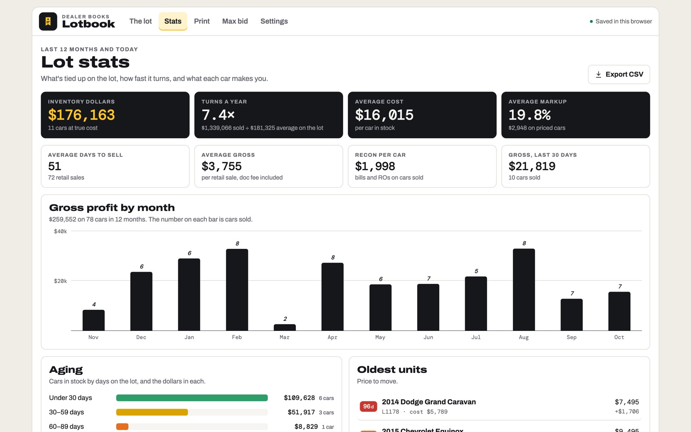Select the Gross, Last 30 Days card
Viewport: 691px width, 432px height.
(576, 166)
